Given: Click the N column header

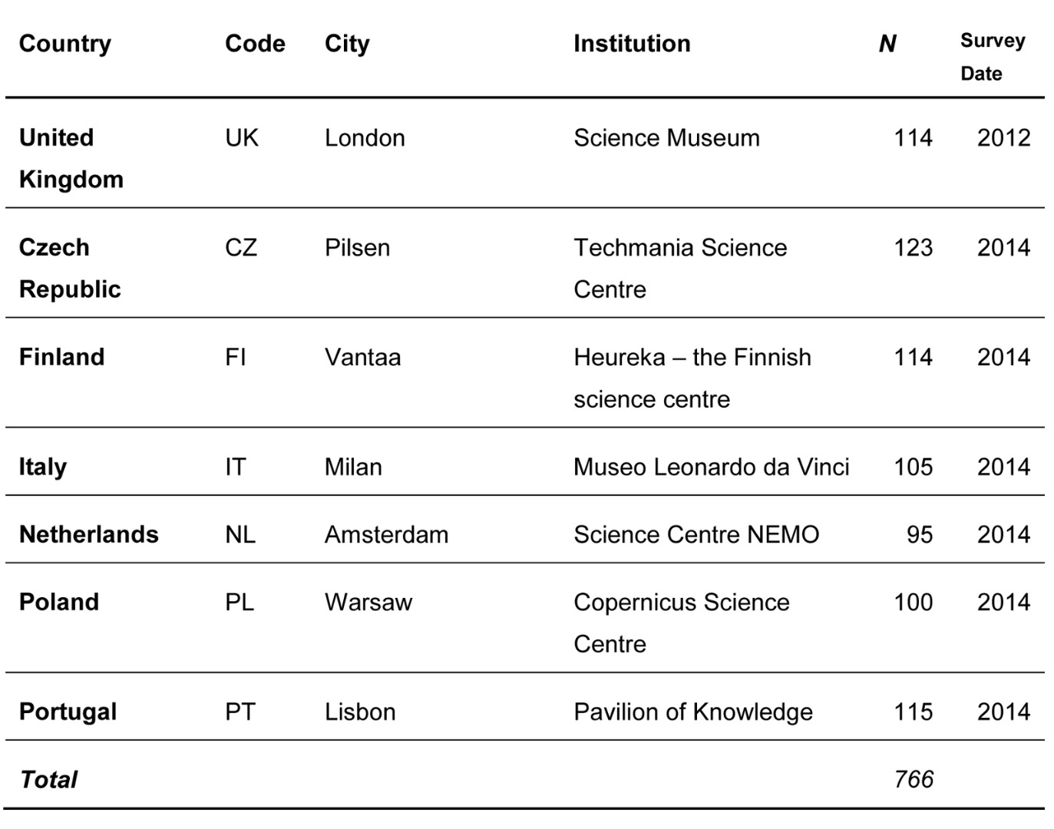Looking at the screenshot, I should coord(887,44).
